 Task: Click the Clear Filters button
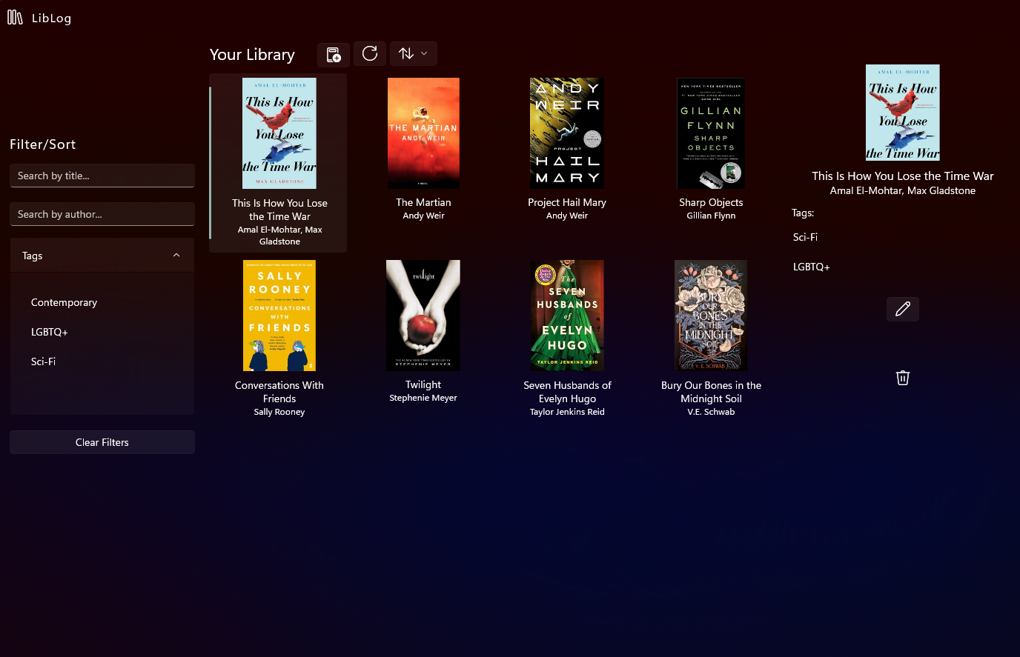102,442
